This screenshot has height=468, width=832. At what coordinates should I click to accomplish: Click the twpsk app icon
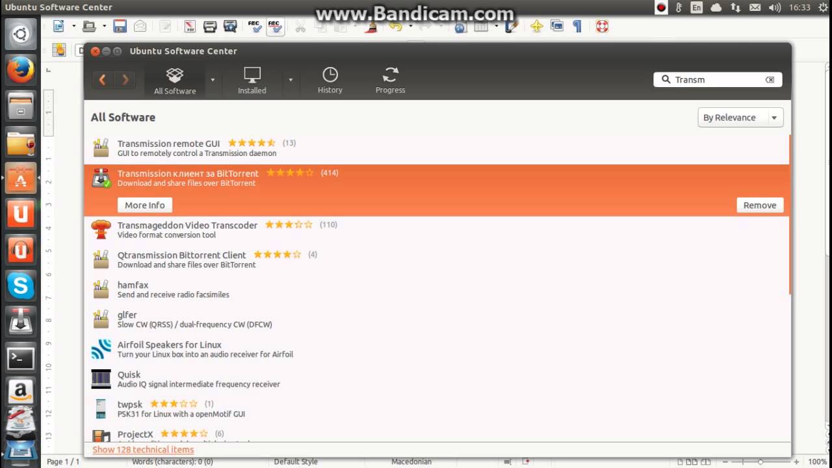[x=101, y=409]
